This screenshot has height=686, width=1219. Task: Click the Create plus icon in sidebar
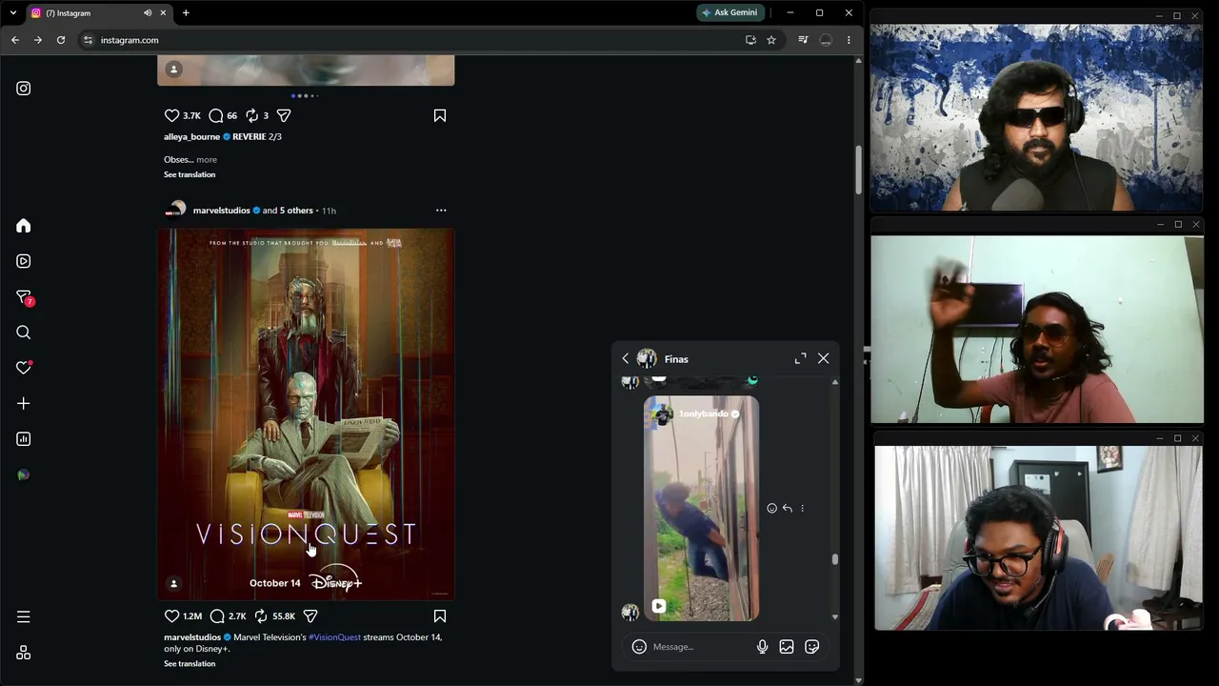point(24,404)
